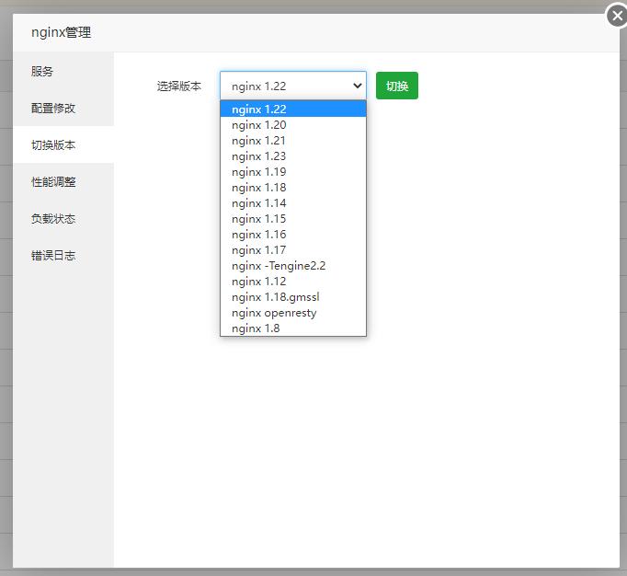The image size is (627, 576).
Task: Click the green 切换 button
Action: pyautogui.click(x=396, y=86)
